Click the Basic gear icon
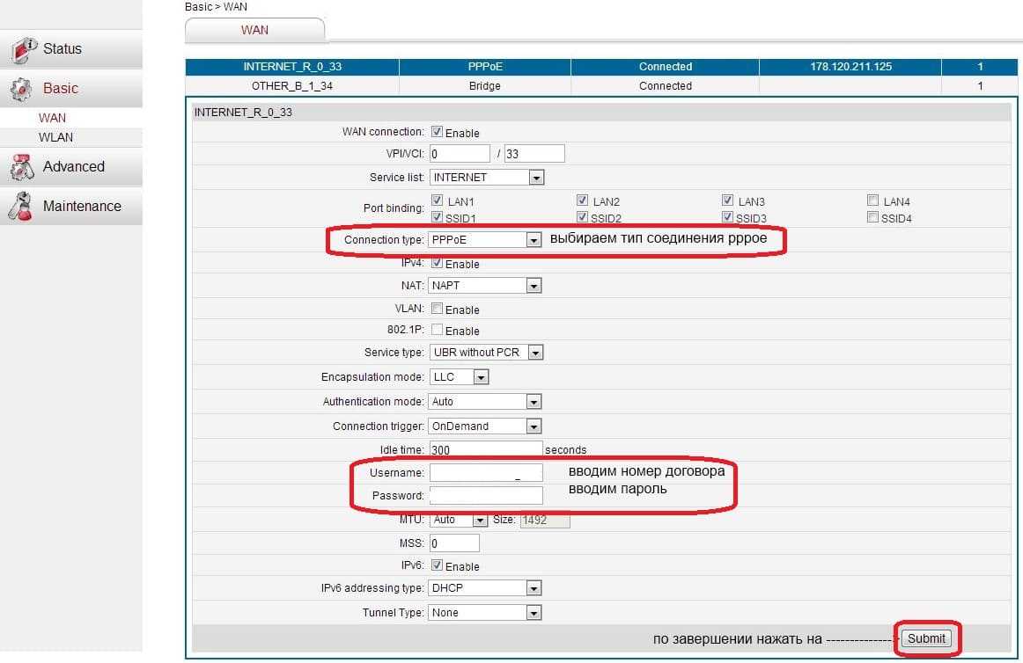 (x=22, y=89)
